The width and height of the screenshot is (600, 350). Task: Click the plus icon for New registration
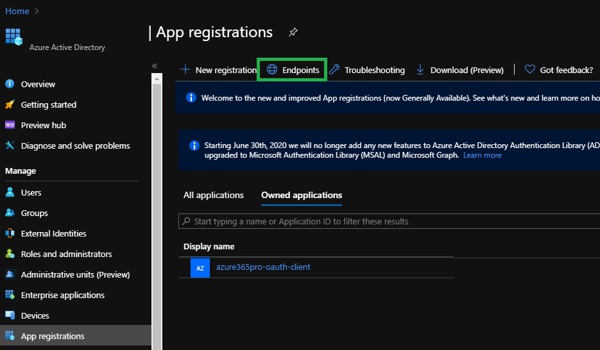(x=185, y=69)
